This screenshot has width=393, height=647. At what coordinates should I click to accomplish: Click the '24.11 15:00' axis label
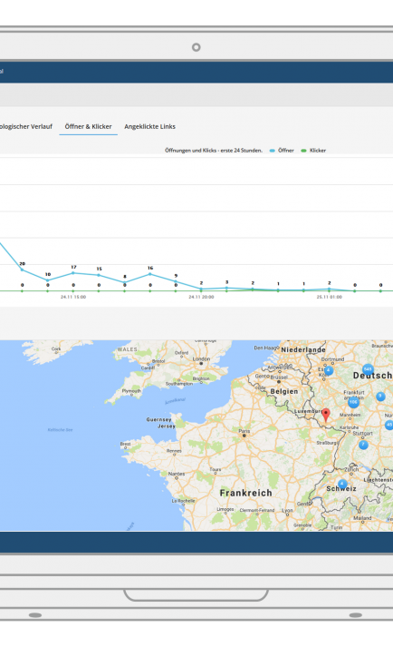tap(73, 297)
